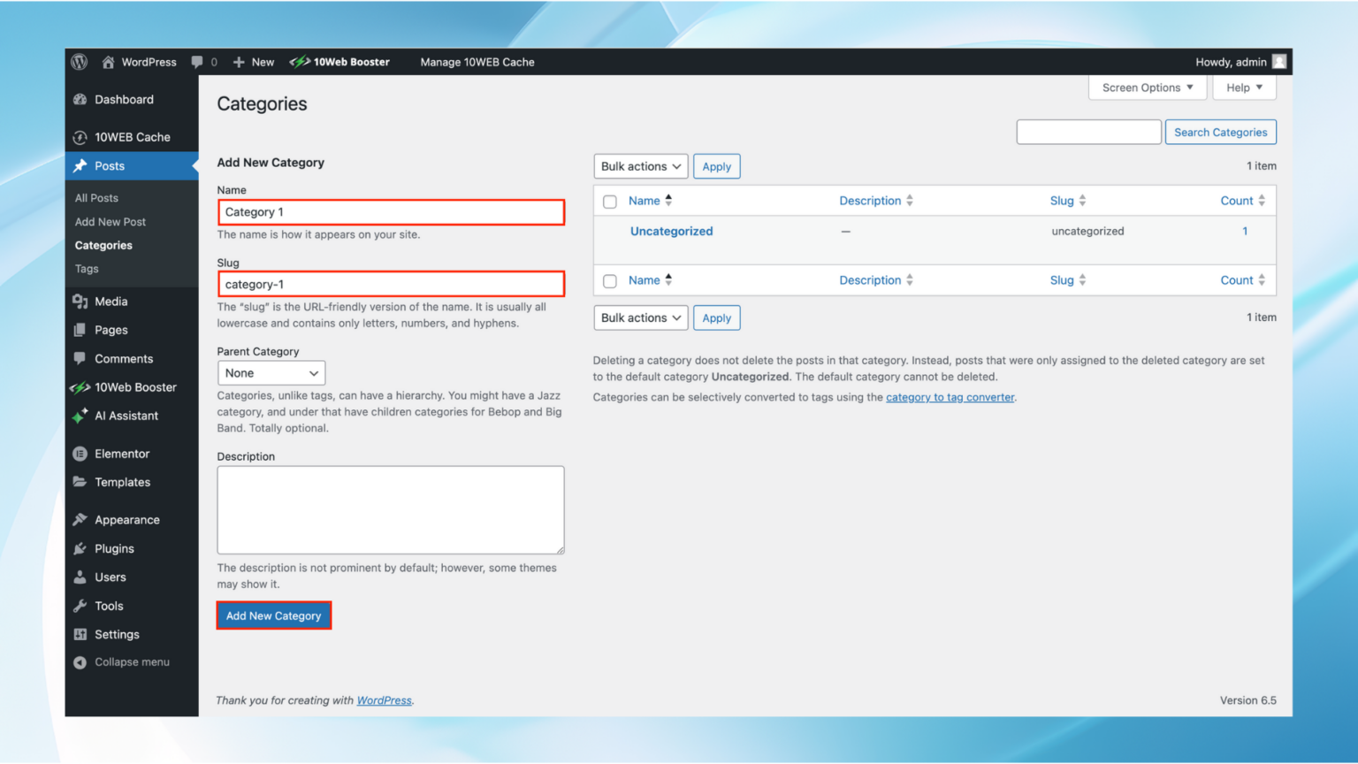This screenshot has height=764, width=1358.
Task: Select the Media library icon
Action: (x=80, y=301)
